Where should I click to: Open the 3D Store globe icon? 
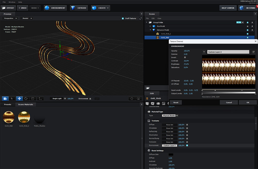click(241, 8)
